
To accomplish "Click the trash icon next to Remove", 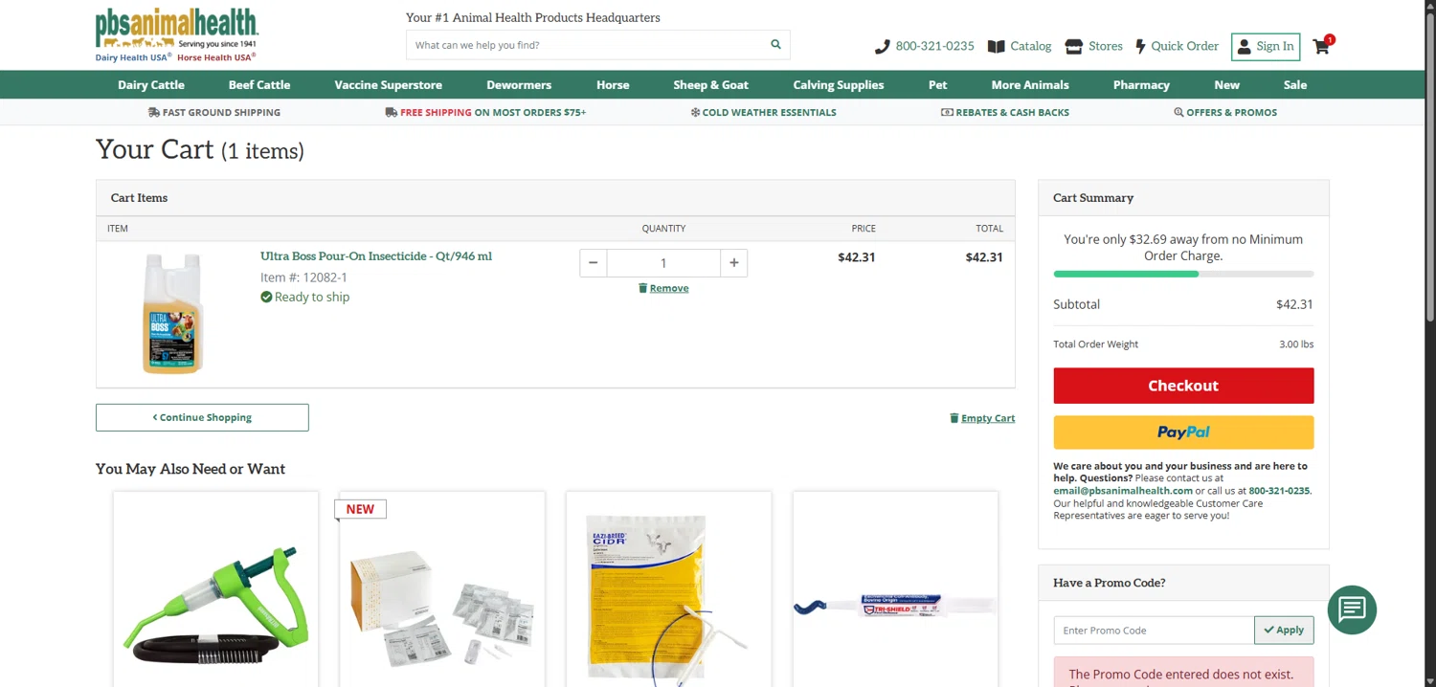I will point(643,288).
